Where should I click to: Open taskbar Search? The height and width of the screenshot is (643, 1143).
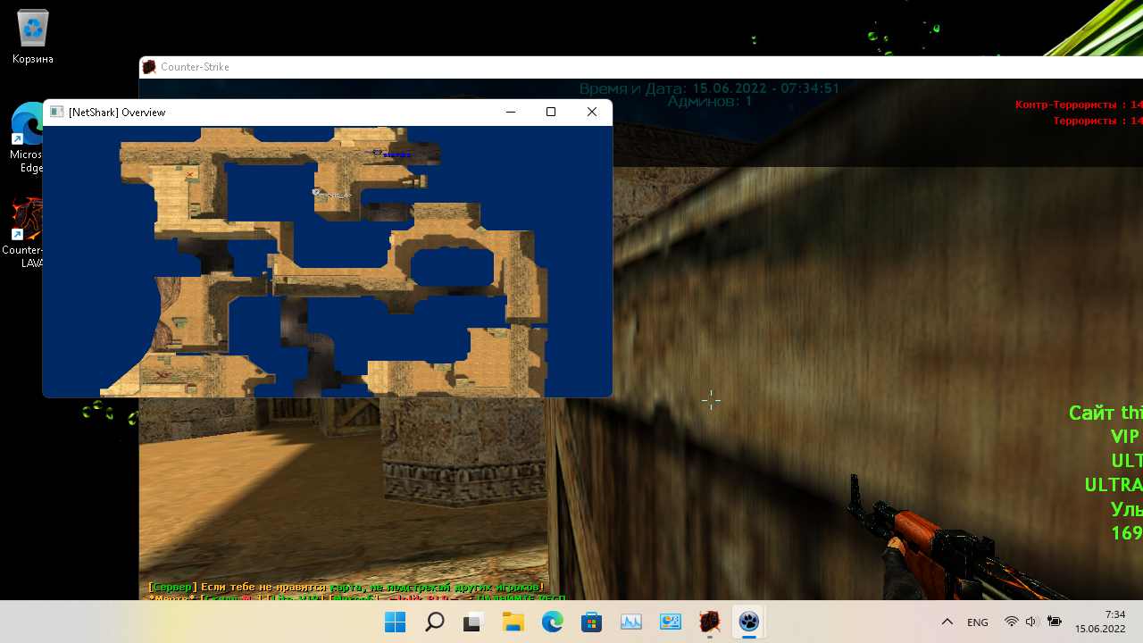(434, 622)
